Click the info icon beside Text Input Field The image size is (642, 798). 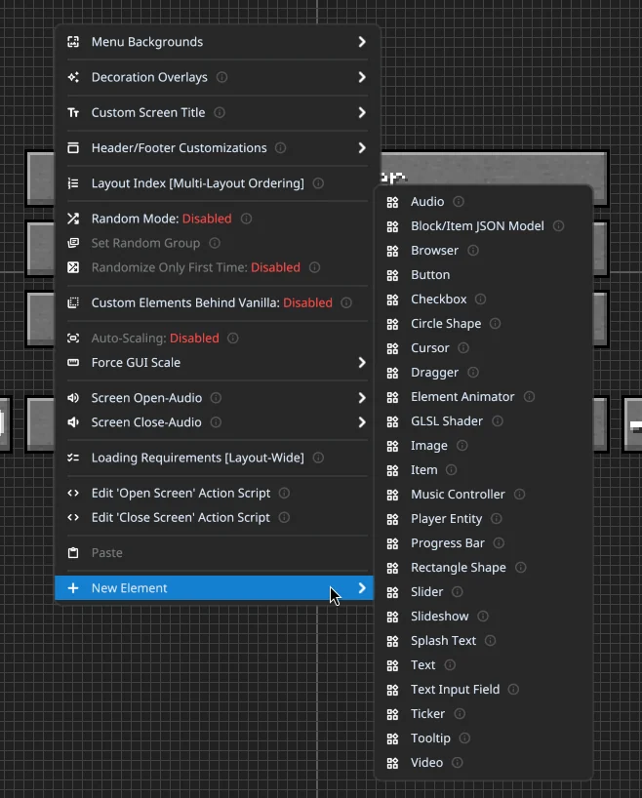tap(514, 689)
